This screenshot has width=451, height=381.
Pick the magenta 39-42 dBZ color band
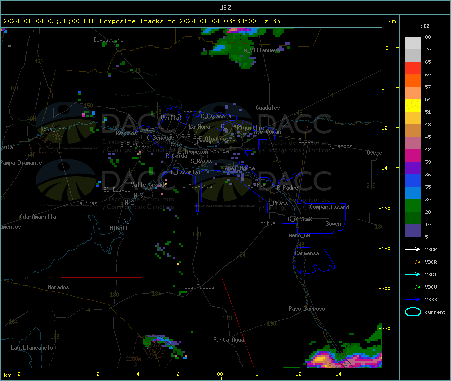point(413,155)
